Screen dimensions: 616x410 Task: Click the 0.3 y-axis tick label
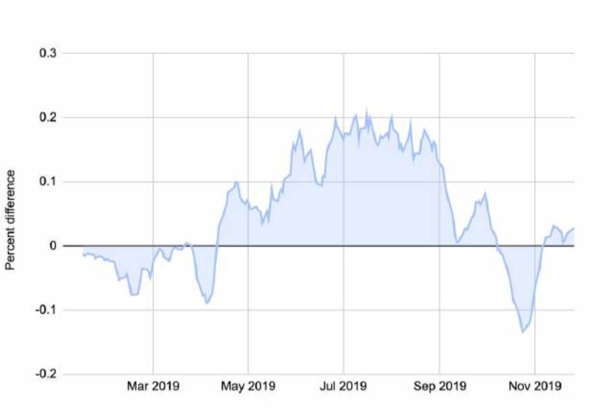(48, 53)
